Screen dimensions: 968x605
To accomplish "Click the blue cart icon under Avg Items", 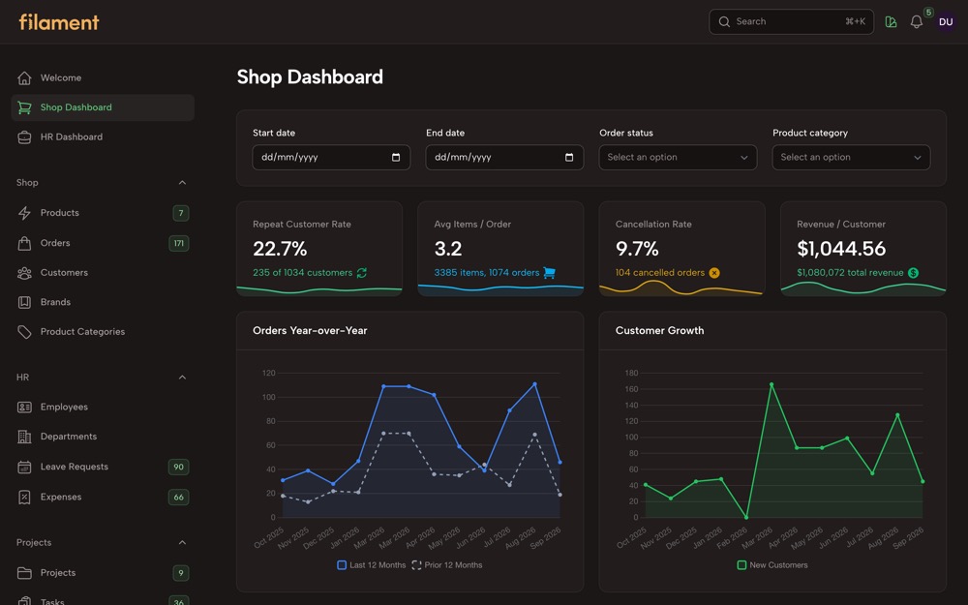I will tap(549, 273).
